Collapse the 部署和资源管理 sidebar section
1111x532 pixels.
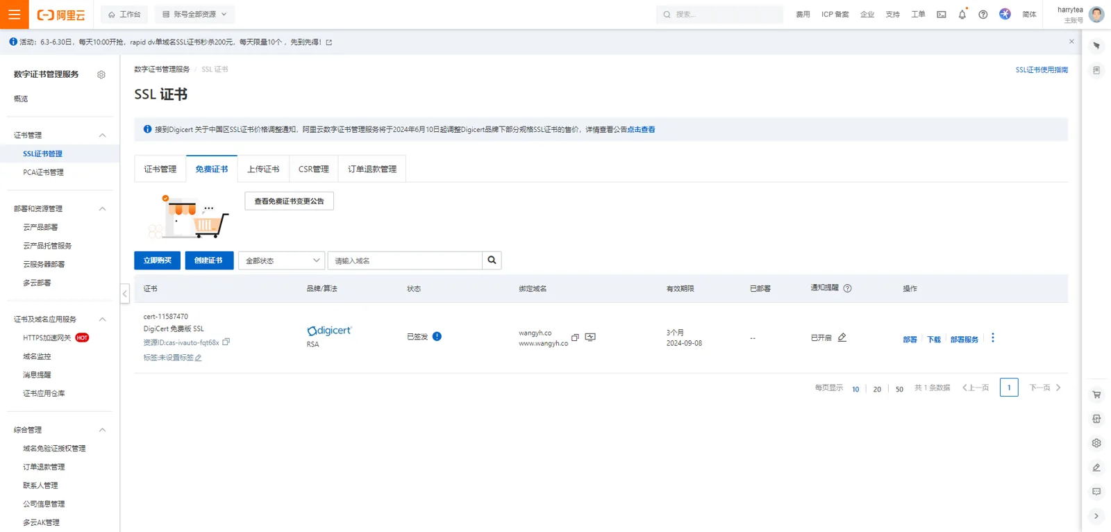(102, 209)
